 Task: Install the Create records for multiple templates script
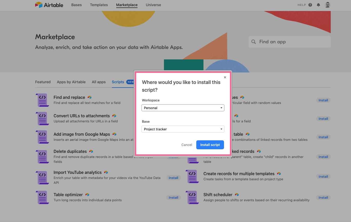click(x=323, y=176)
